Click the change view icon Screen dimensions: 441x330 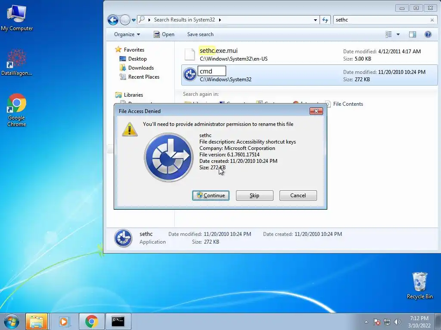(x=389, y=34)
